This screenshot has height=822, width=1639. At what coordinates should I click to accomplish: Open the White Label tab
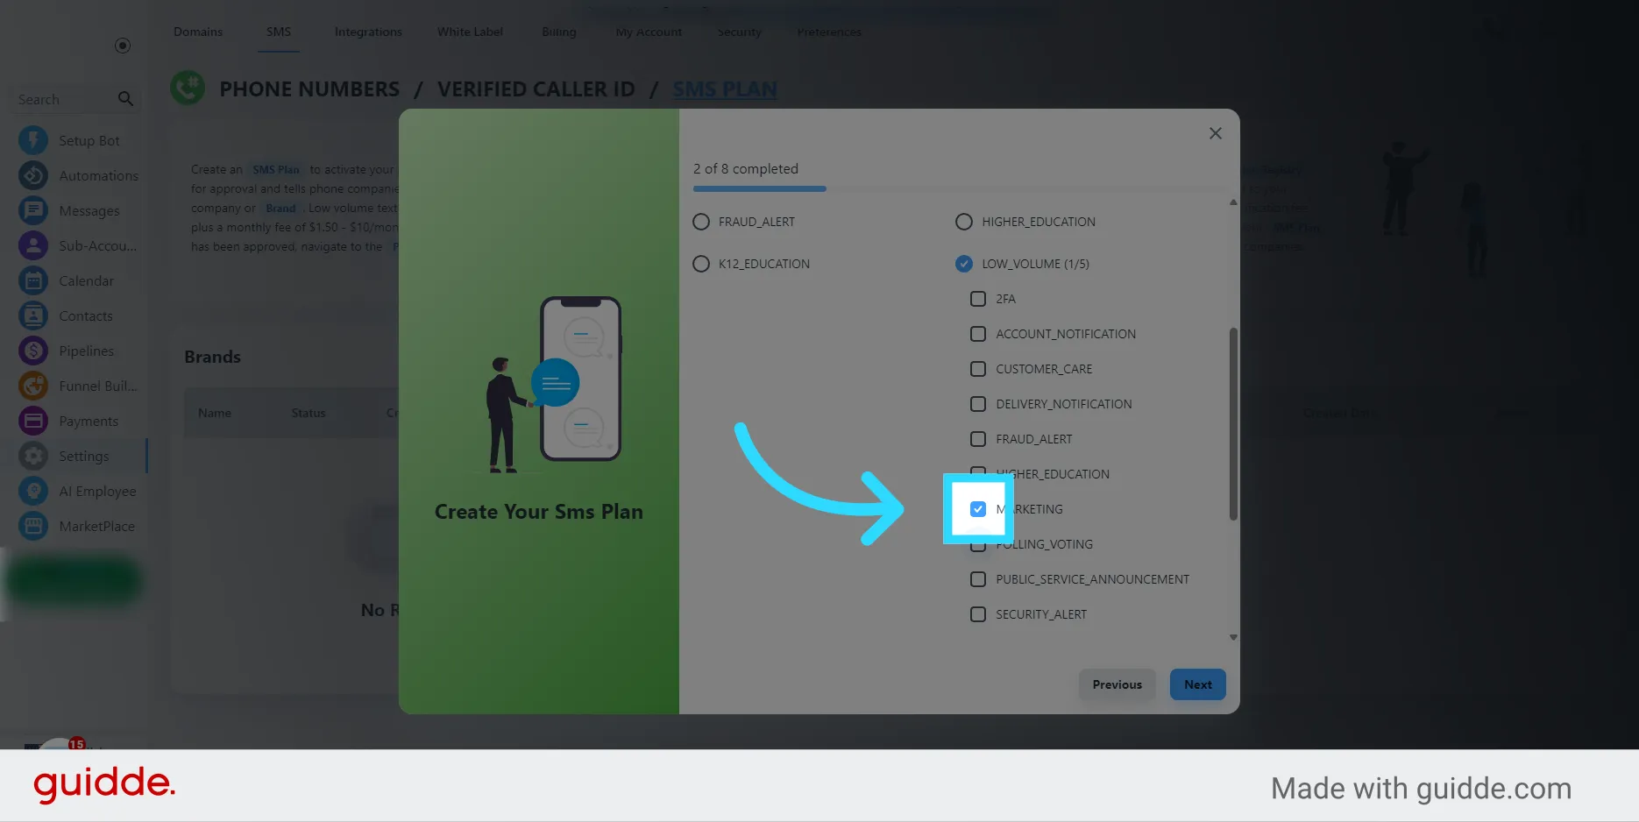click(470, 32)
